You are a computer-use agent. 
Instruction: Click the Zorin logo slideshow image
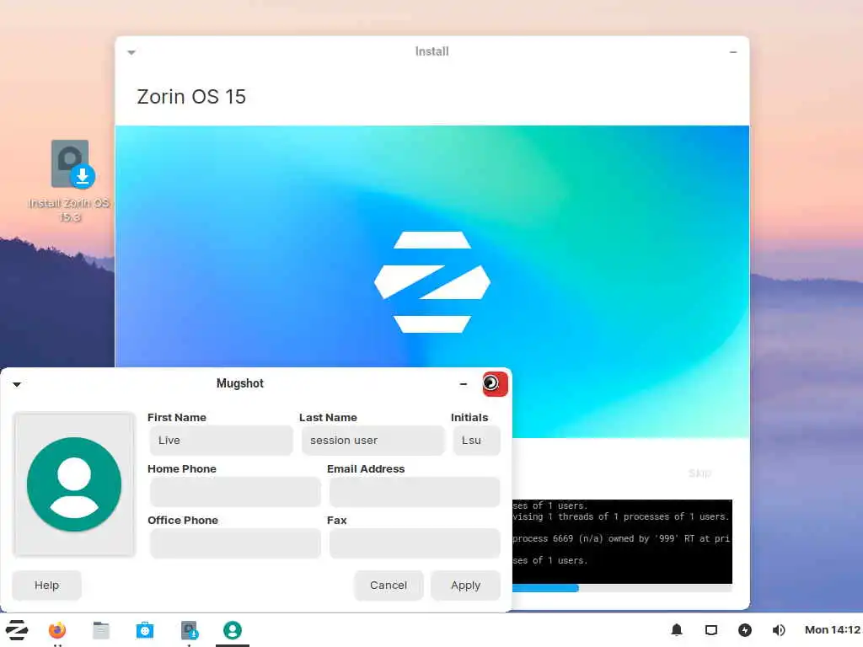click(432, 281)
